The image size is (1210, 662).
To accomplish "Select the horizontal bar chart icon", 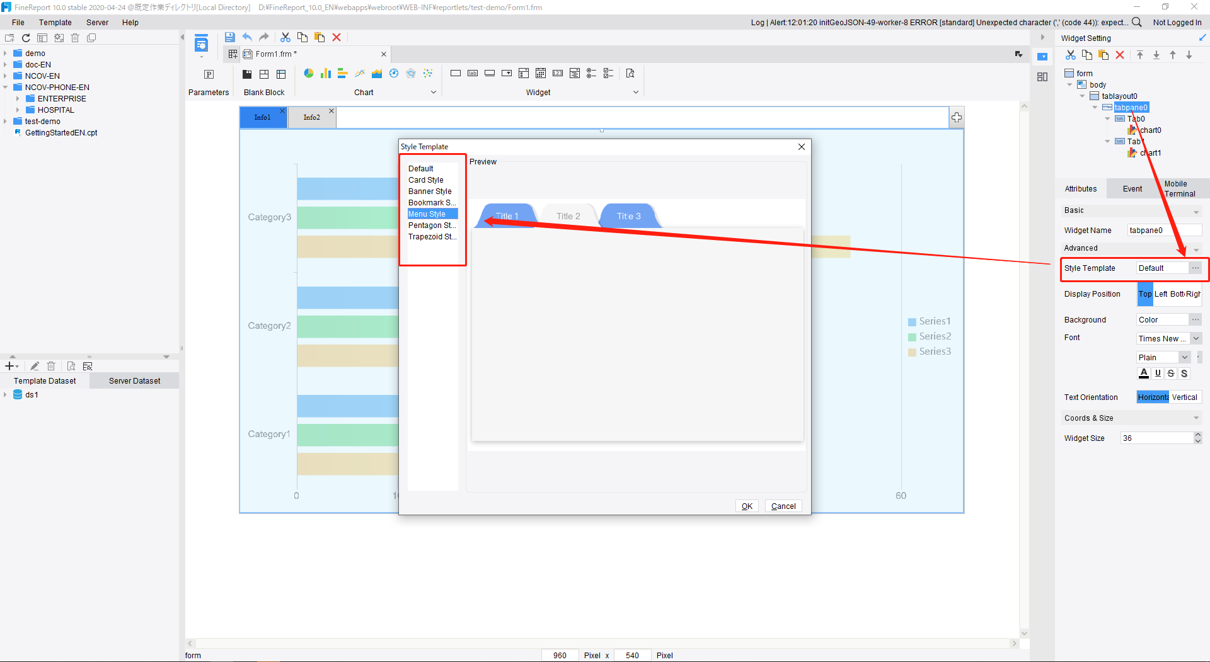I will 343,74.
